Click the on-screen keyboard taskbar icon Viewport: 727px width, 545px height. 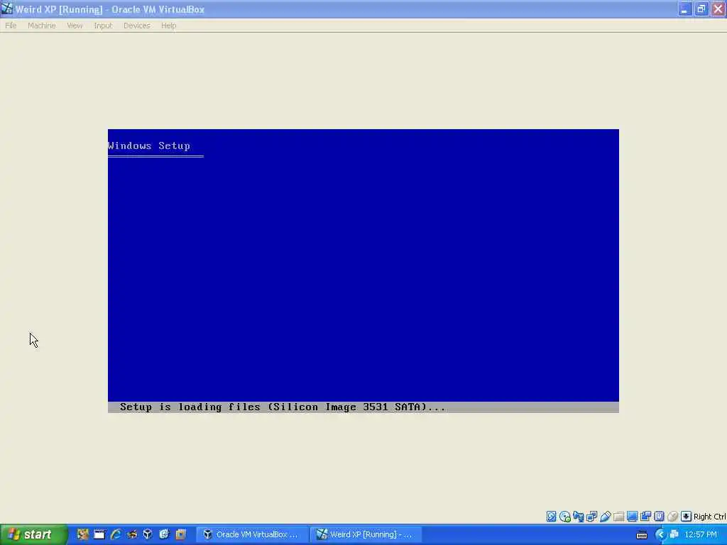(642, 535)
